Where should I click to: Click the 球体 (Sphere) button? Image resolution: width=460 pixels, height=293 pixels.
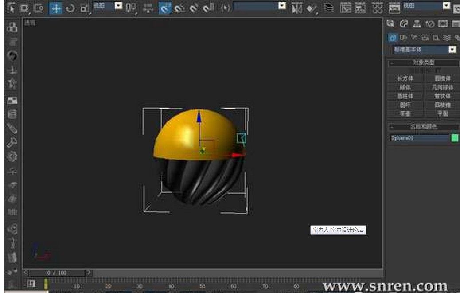pos(405,87)
